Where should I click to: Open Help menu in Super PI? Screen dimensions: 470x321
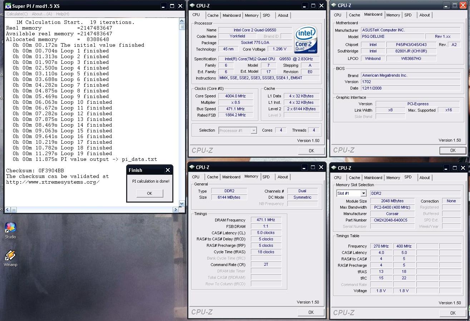[x=63, y=14]
